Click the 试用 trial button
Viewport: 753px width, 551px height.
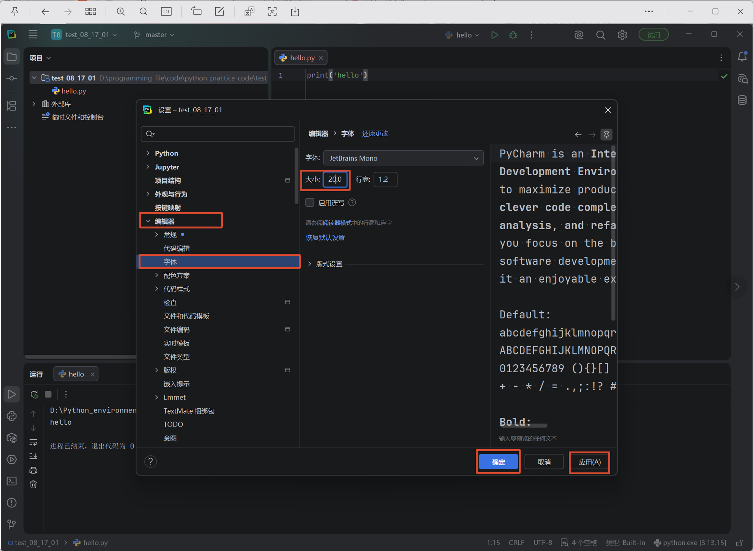click(x=654, y=35)
